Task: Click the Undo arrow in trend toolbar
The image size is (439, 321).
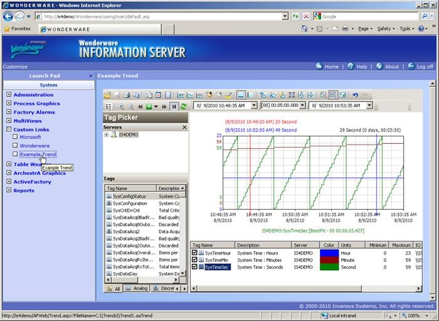Action: (355, 95)
